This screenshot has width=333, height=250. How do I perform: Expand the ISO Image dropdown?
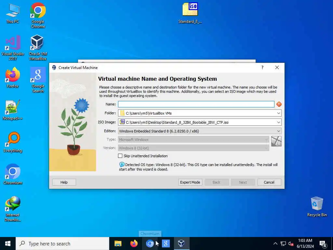tap(278, 122)
